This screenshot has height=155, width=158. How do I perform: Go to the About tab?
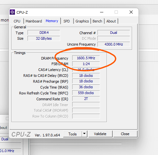pyautogui.click(x=111, y=21)
